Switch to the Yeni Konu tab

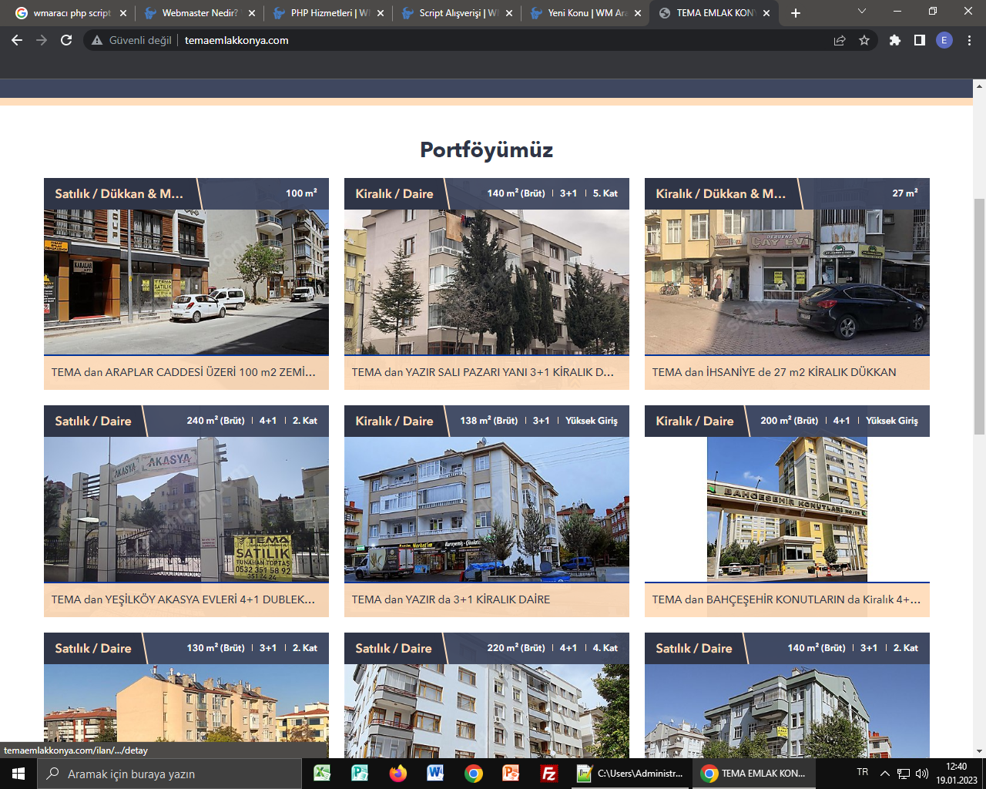(x=585, y=13)
